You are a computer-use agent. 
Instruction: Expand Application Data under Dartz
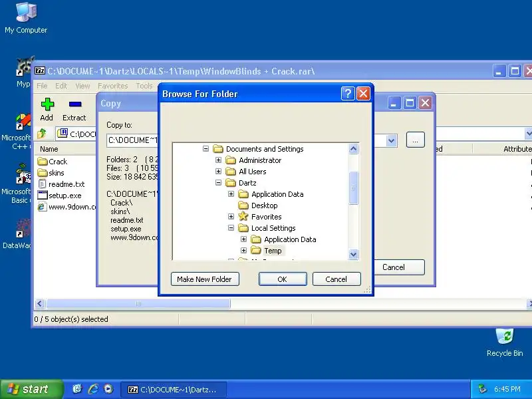tap(231, 194)
